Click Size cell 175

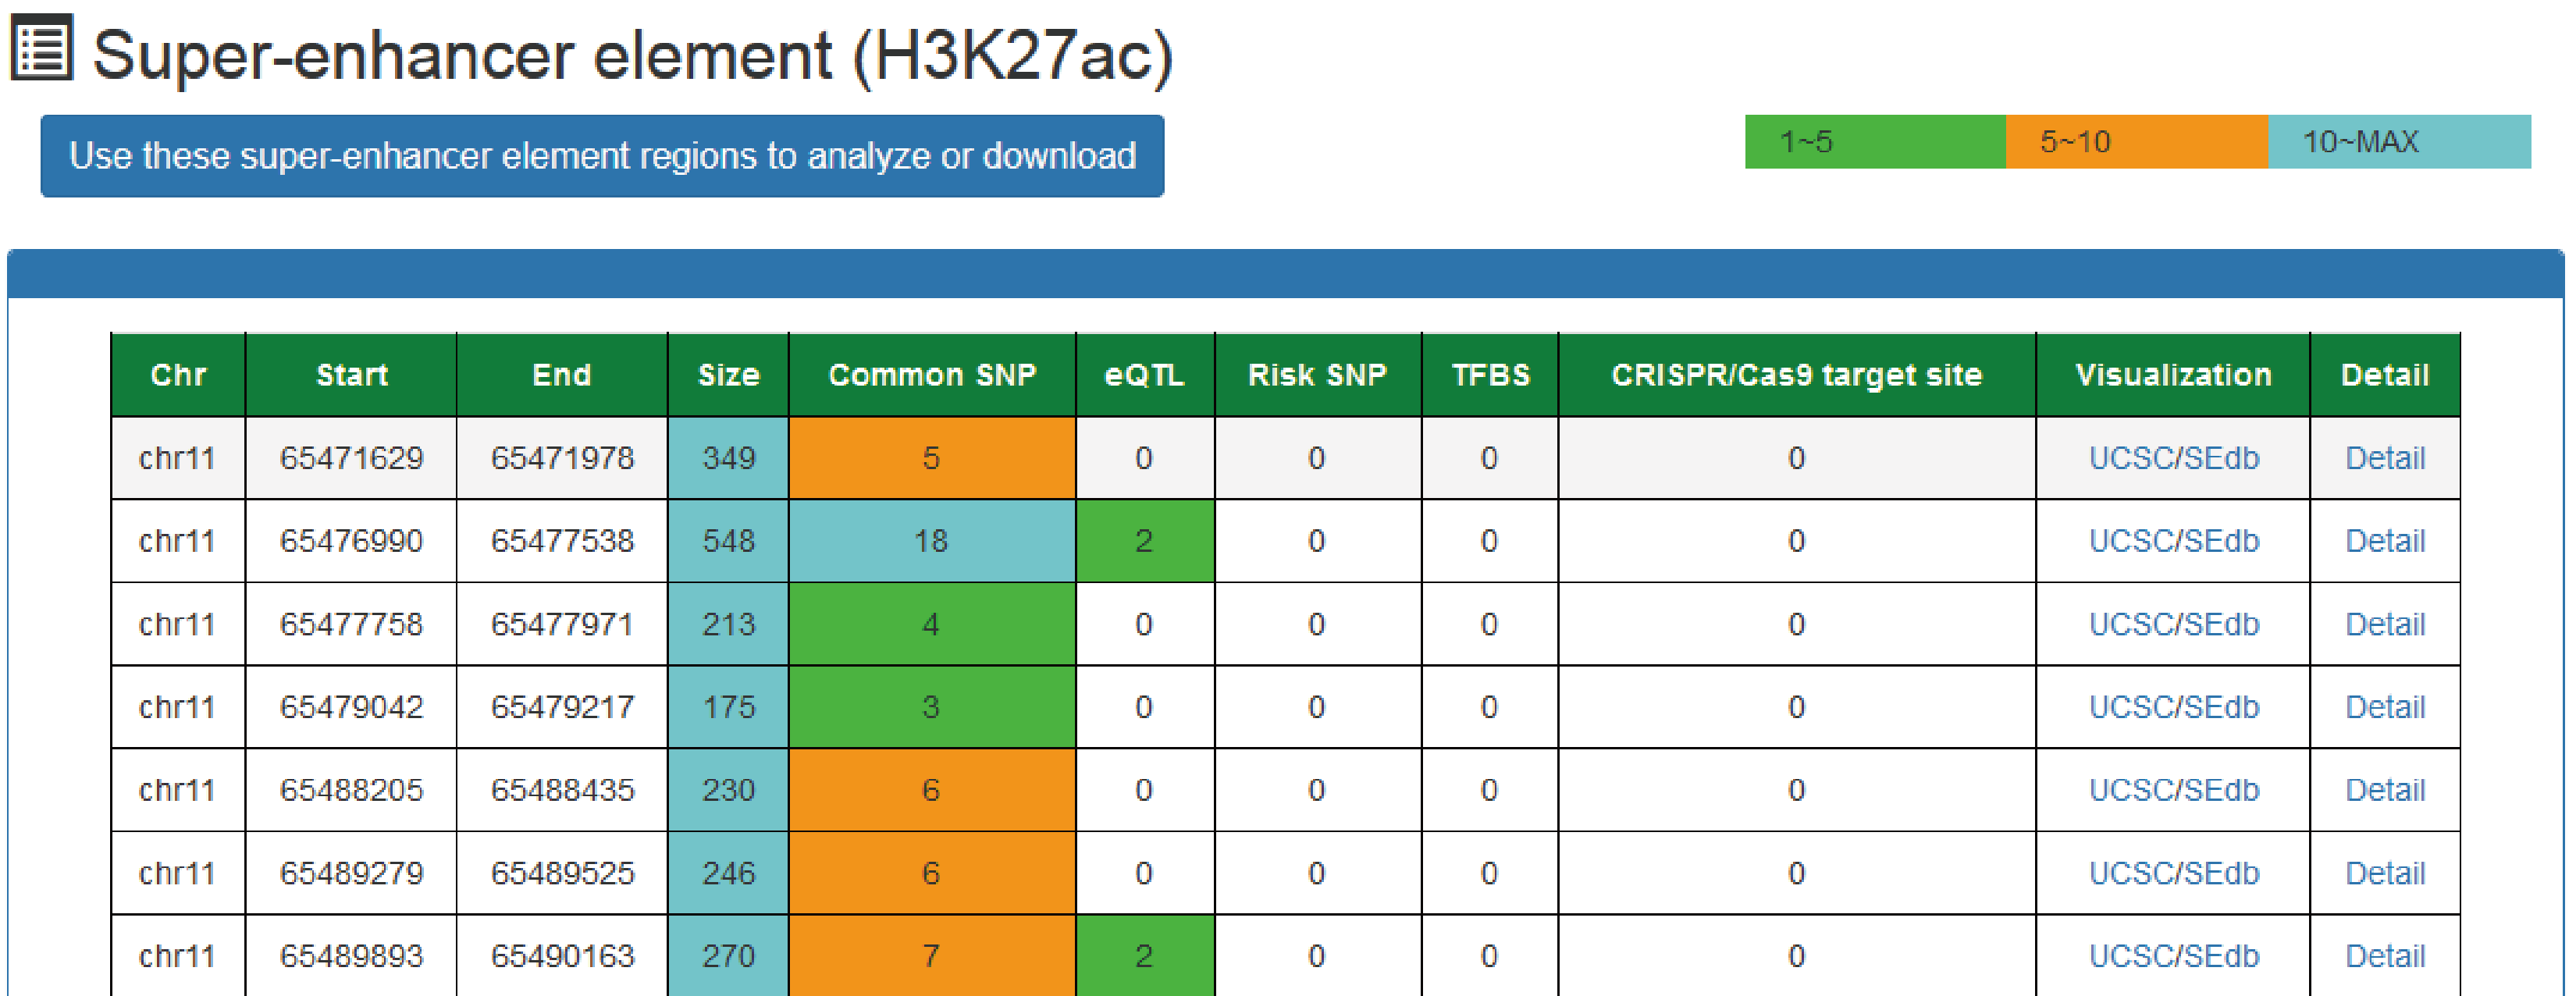[728, 707]
